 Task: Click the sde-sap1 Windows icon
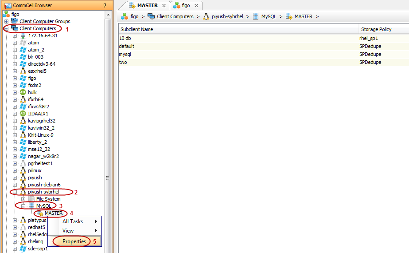click(23, 249)
